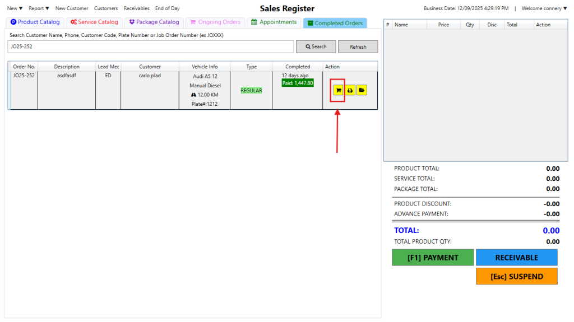Go to the Package Catalog tab
Viewport: 574px width, 322px height.
point(154,22)
